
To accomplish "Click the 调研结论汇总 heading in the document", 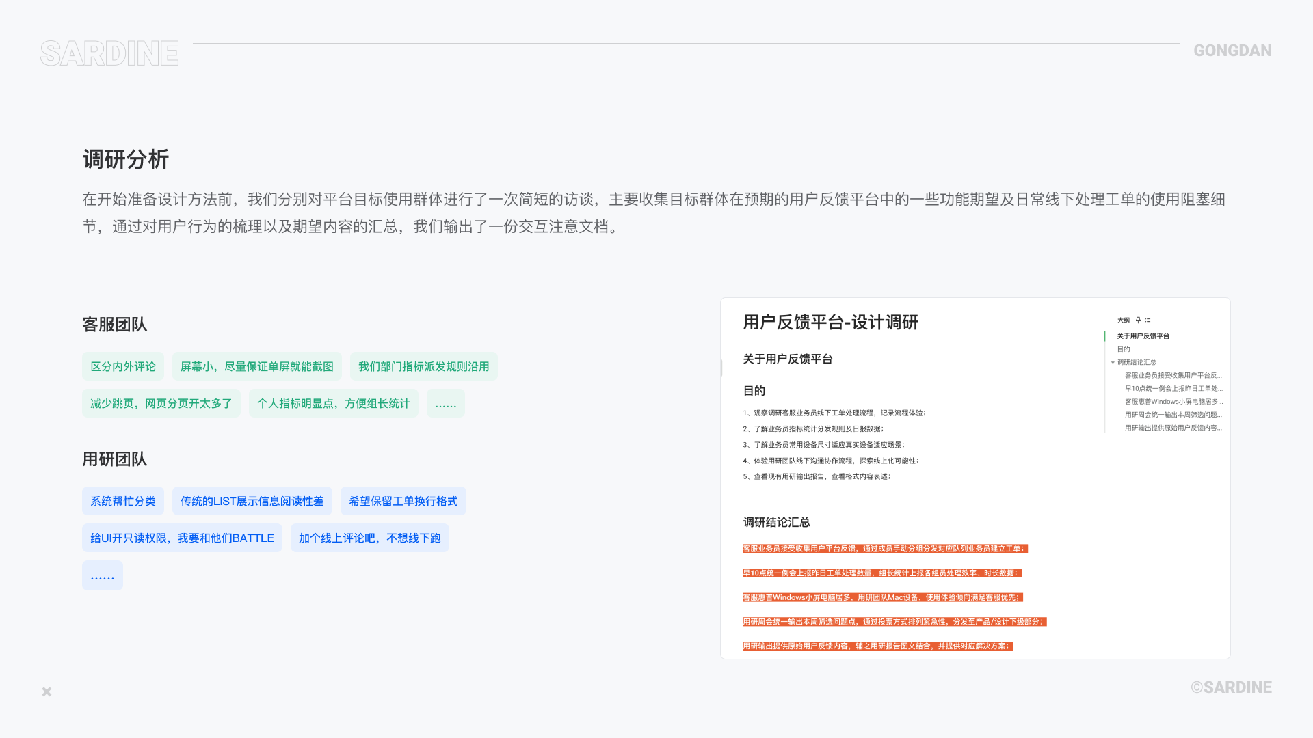I will tap(777, 523).
